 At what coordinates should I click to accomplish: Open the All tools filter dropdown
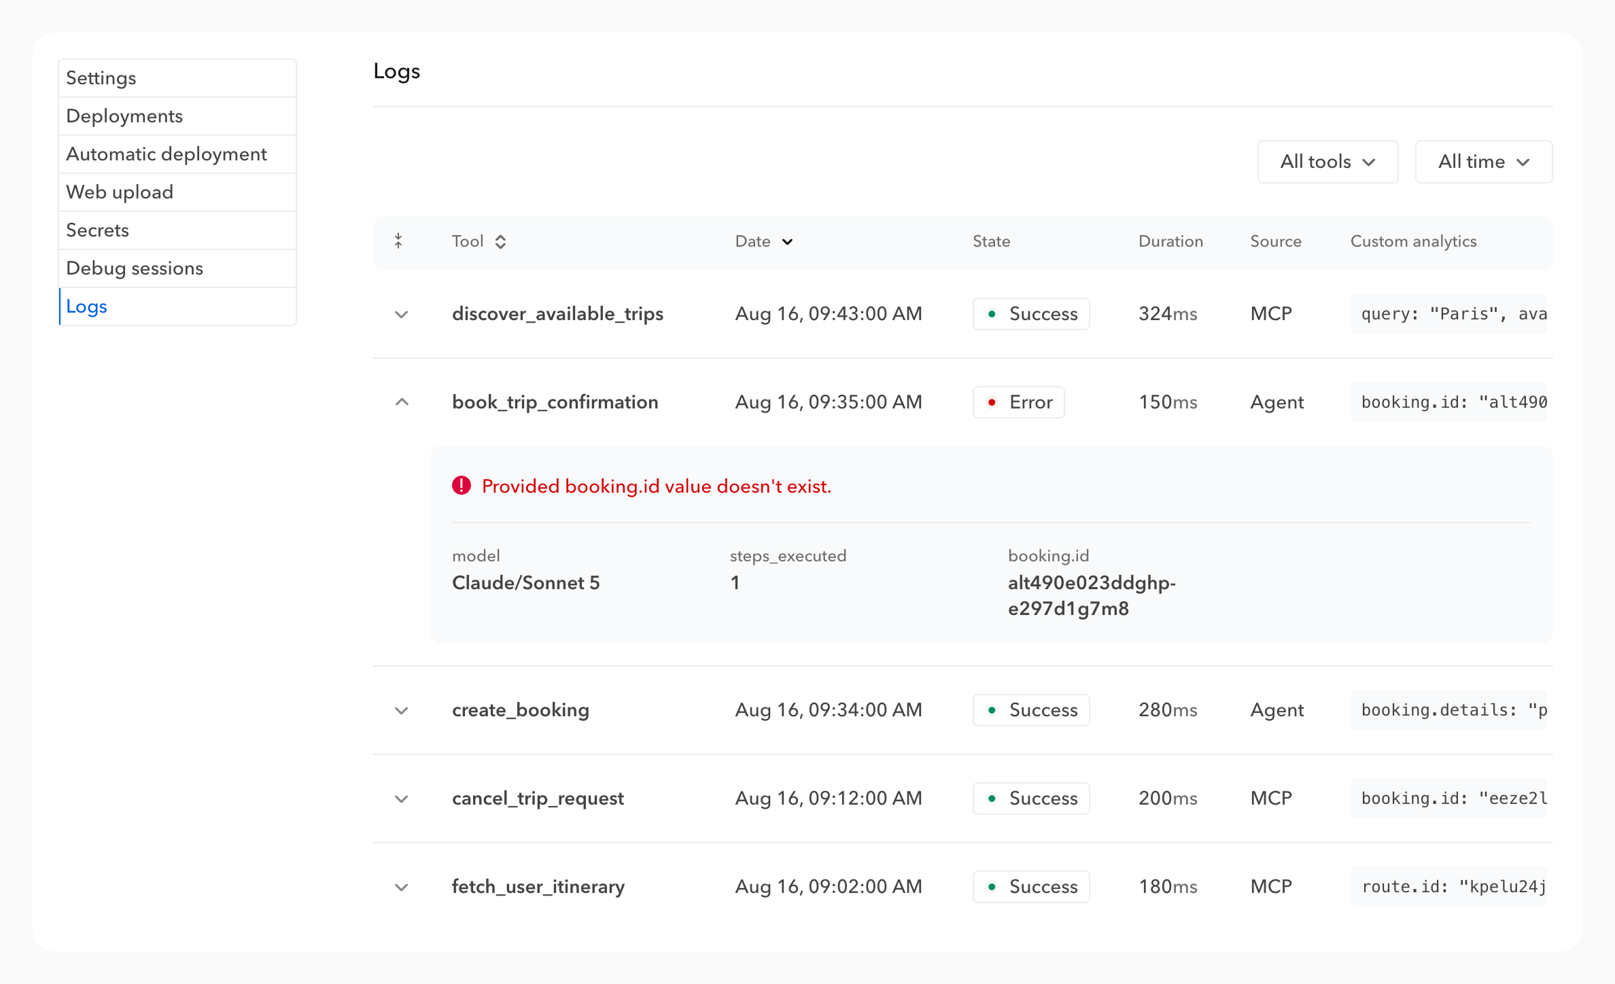tap(1327, 162)
